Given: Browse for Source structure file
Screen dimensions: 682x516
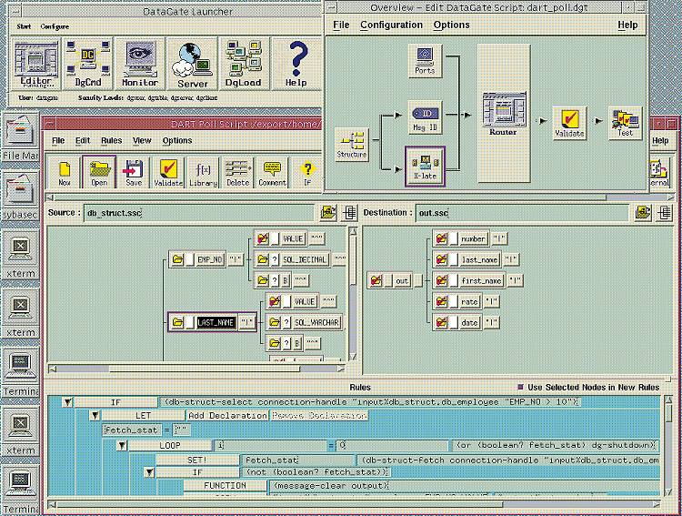Looking at the screenshot, I should click(x=328, y=212).
